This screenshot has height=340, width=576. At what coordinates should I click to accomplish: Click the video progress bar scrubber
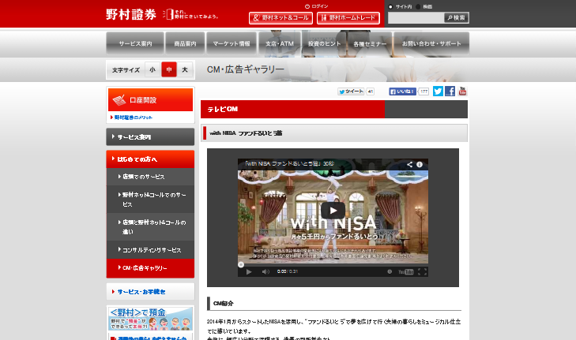[241, 264]
